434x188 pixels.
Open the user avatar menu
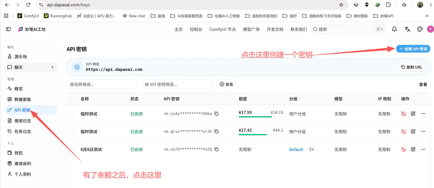(430, 29)
